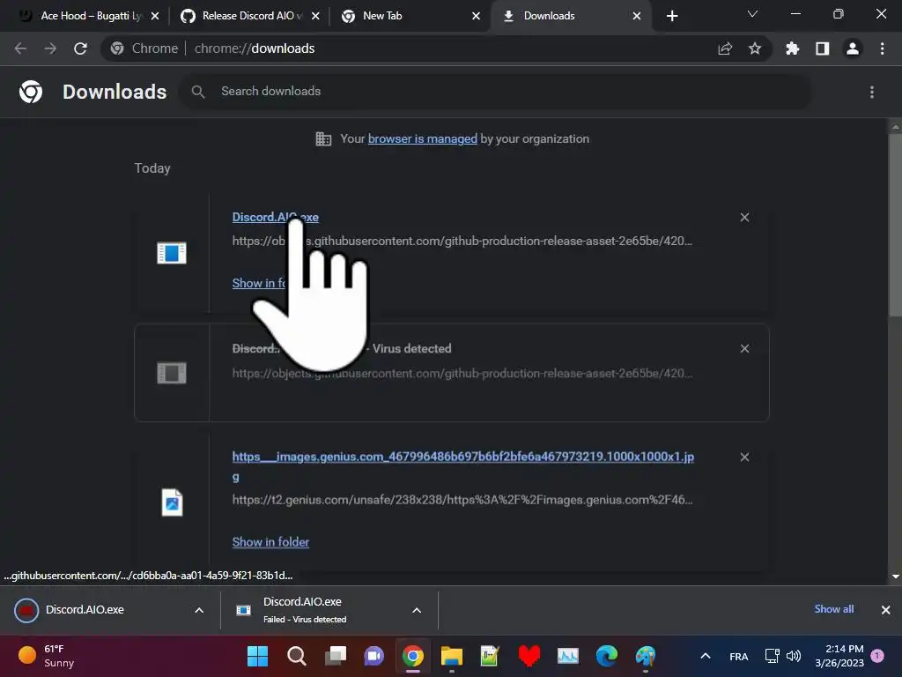Open the Chrome profile avatar
The height and width of the screenshot is (677, 902).
[x=853, y=48]
